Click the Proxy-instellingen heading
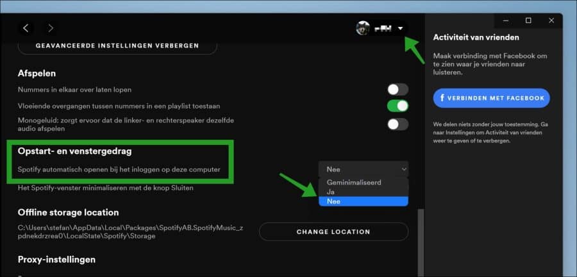This screenshot has height=277, width=577. [x=56, y=259]
